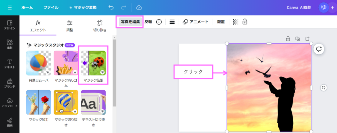Open the ファイル menu
337x133 pixels.
51,7
